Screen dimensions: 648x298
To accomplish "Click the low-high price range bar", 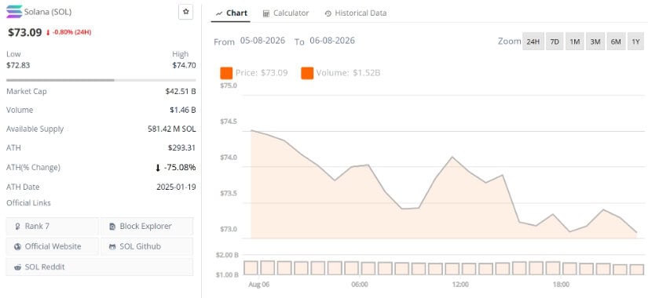I will pos(101,80).
